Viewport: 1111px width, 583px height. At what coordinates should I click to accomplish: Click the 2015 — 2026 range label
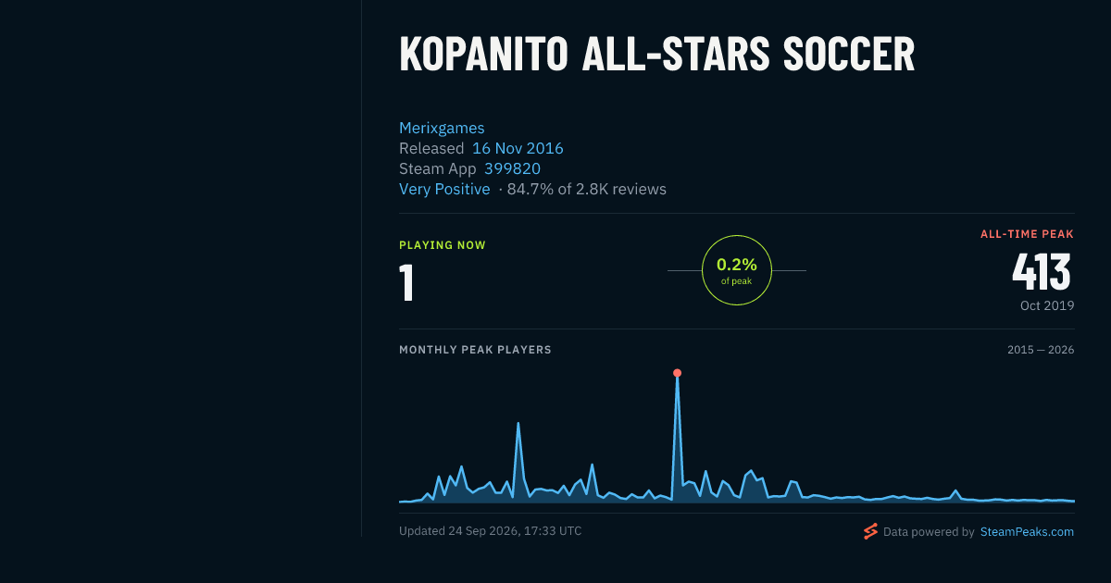coord(1041,350)
